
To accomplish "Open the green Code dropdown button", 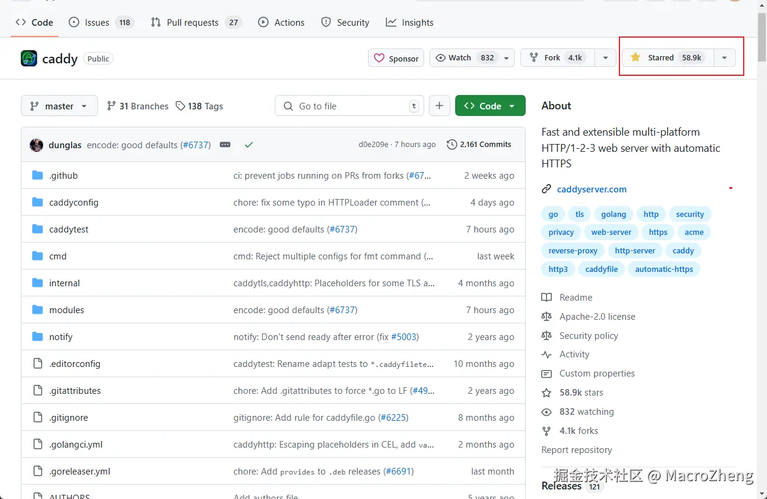I will pyautogui.click(x=490, y=106).
